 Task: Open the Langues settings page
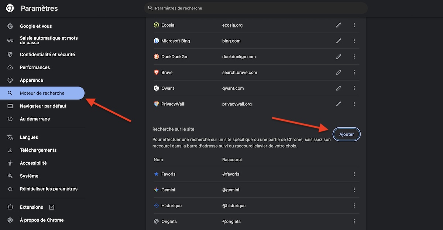pyautogui.click(x=29, y=137)
